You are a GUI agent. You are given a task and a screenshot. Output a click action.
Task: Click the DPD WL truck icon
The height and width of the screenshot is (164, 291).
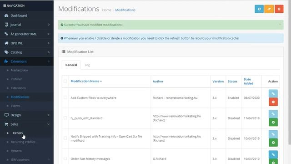coord(6,43)
